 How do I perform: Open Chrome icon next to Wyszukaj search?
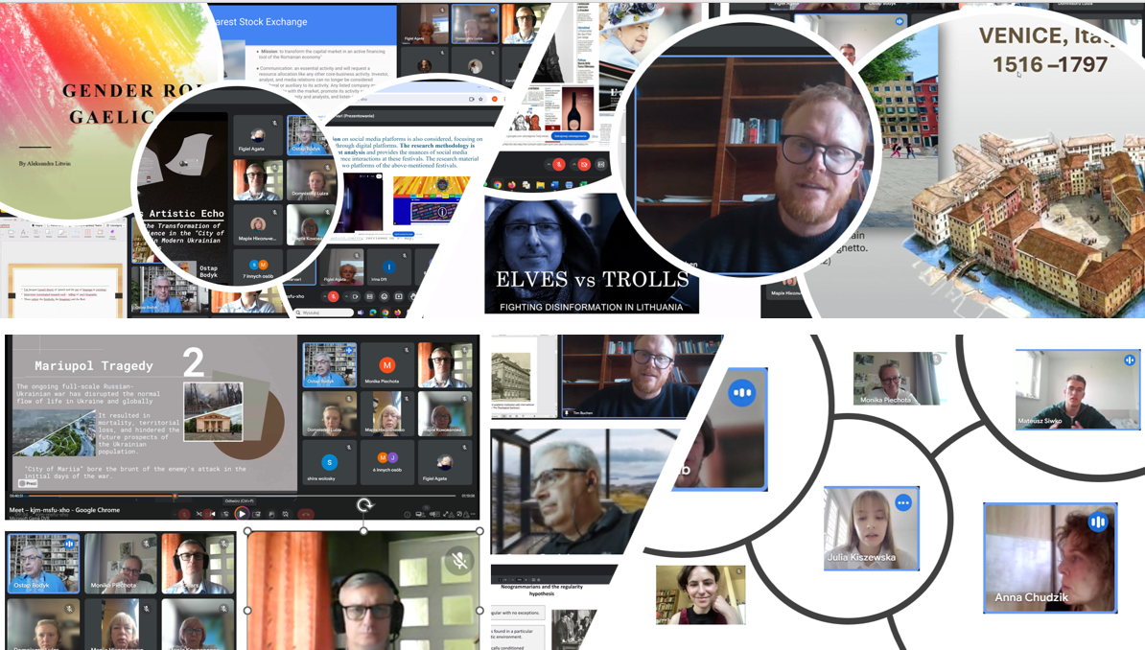click(x=386, y=313)
